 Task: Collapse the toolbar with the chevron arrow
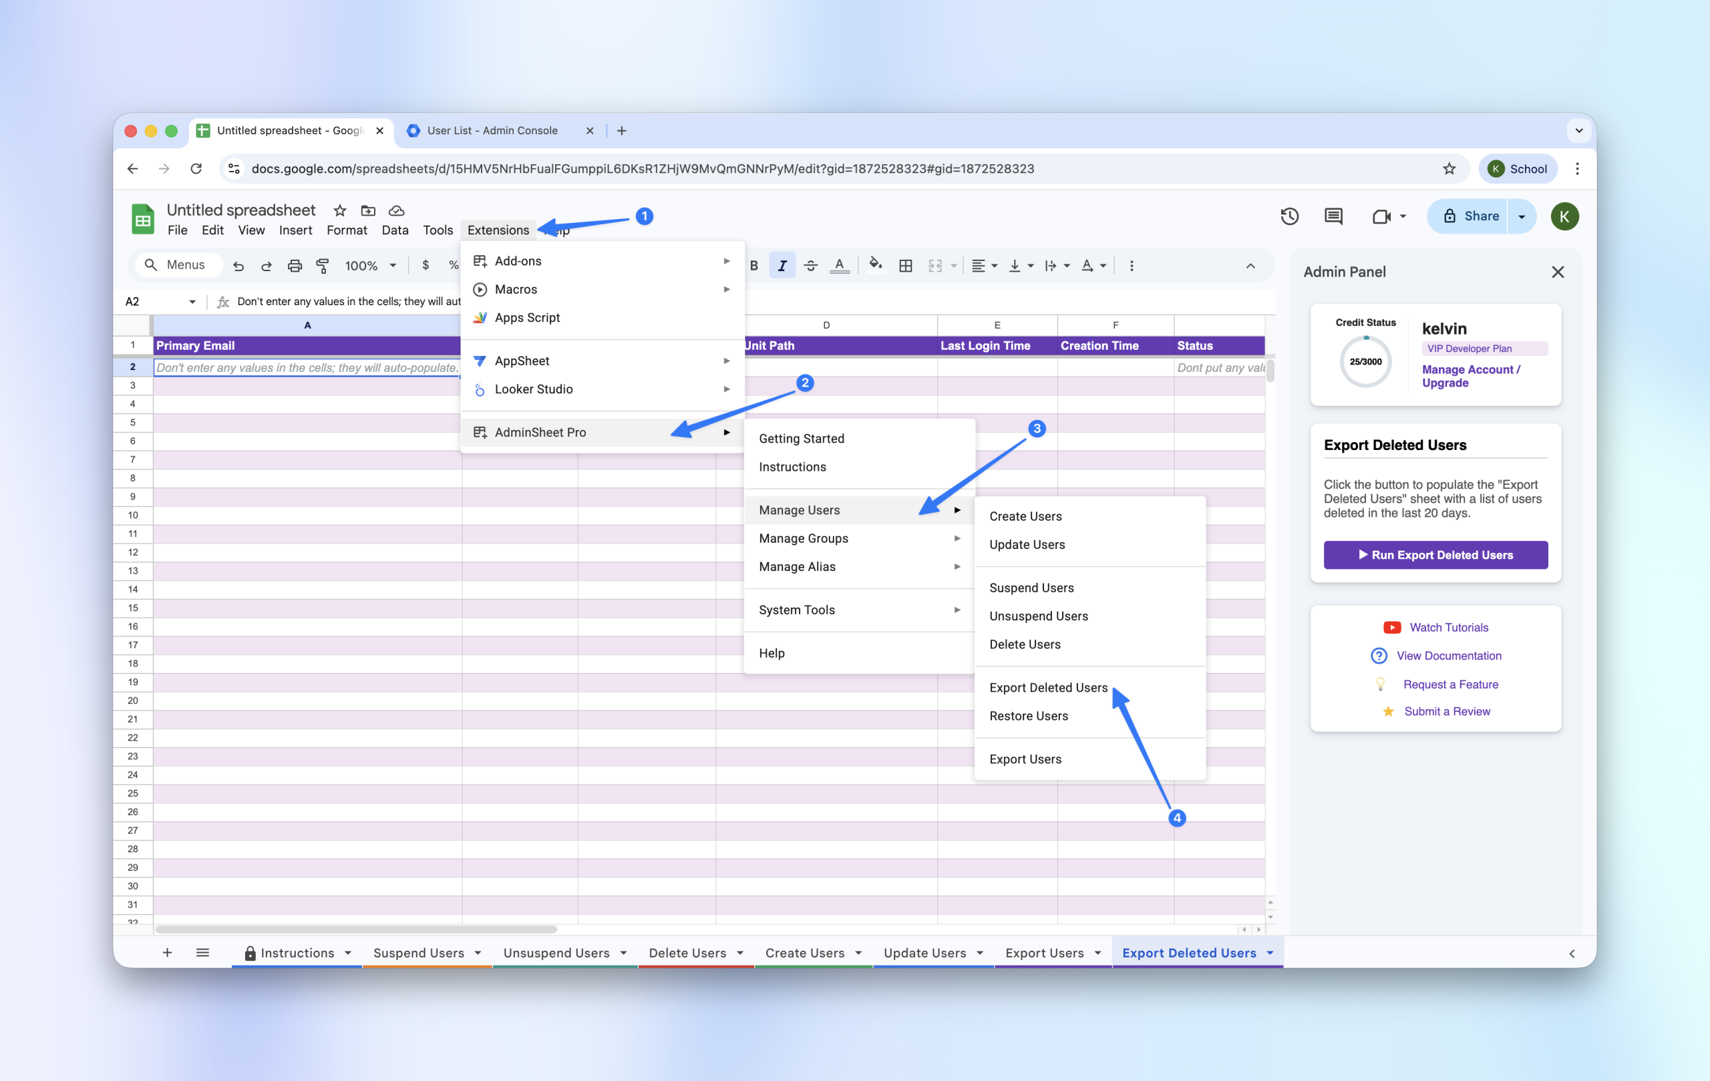[x=1250, y=266]
